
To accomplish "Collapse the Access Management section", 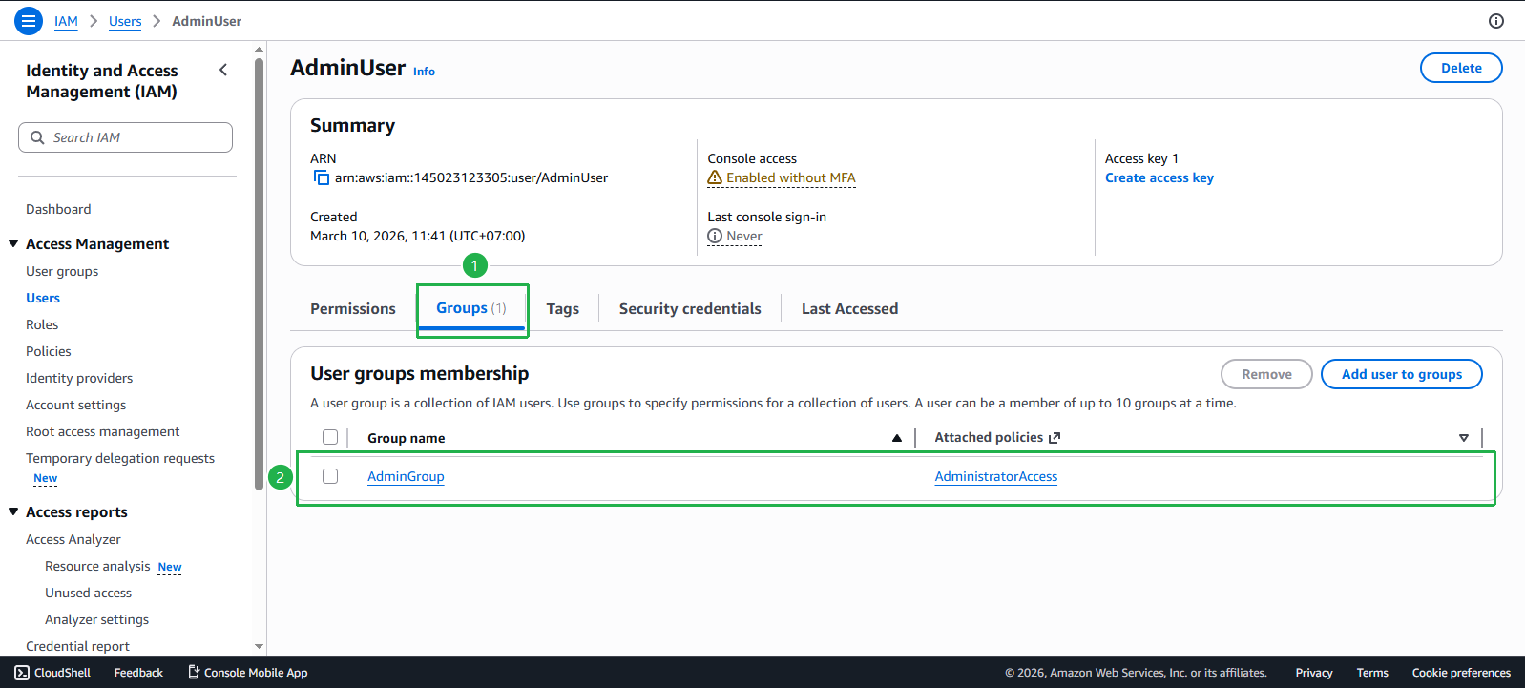I will pyautogui.click(x=13, y=243).
